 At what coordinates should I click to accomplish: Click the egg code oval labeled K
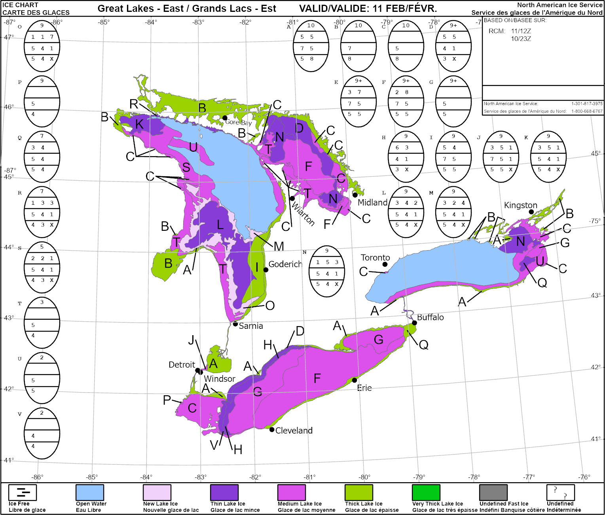tap(548, 157)
